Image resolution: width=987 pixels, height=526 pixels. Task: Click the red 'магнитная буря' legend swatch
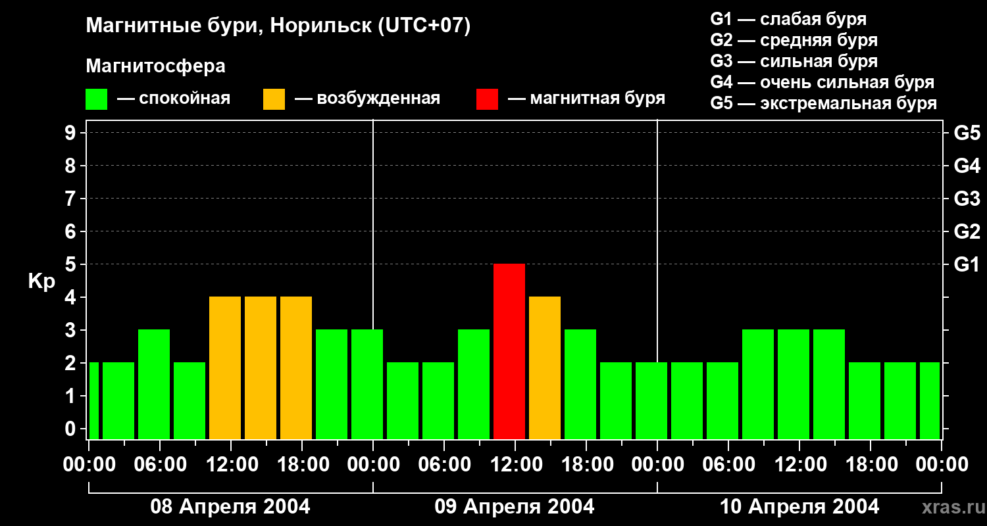pyautogui.click(x=487, y=99)
